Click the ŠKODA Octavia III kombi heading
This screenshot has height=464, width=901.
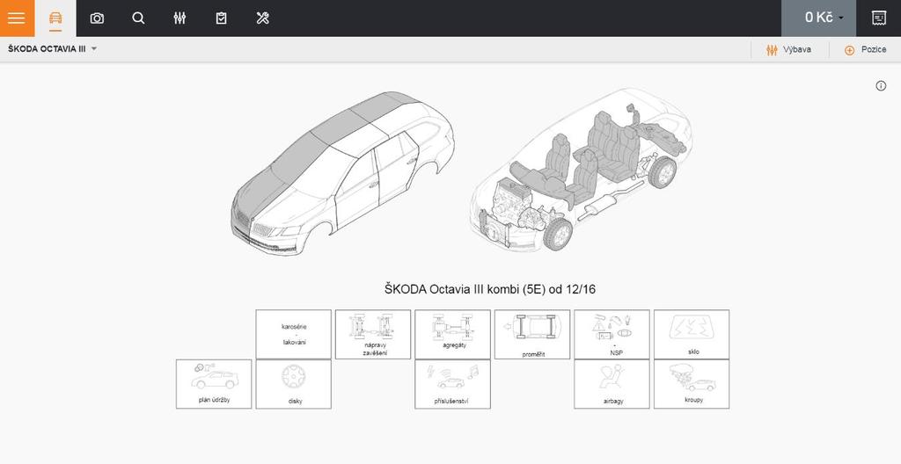[489, 289]
